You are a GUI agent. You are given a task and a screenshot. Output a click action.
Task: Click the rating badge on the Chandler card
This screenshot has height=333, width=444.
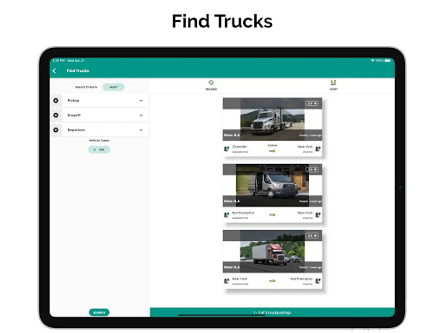point(312,104)
